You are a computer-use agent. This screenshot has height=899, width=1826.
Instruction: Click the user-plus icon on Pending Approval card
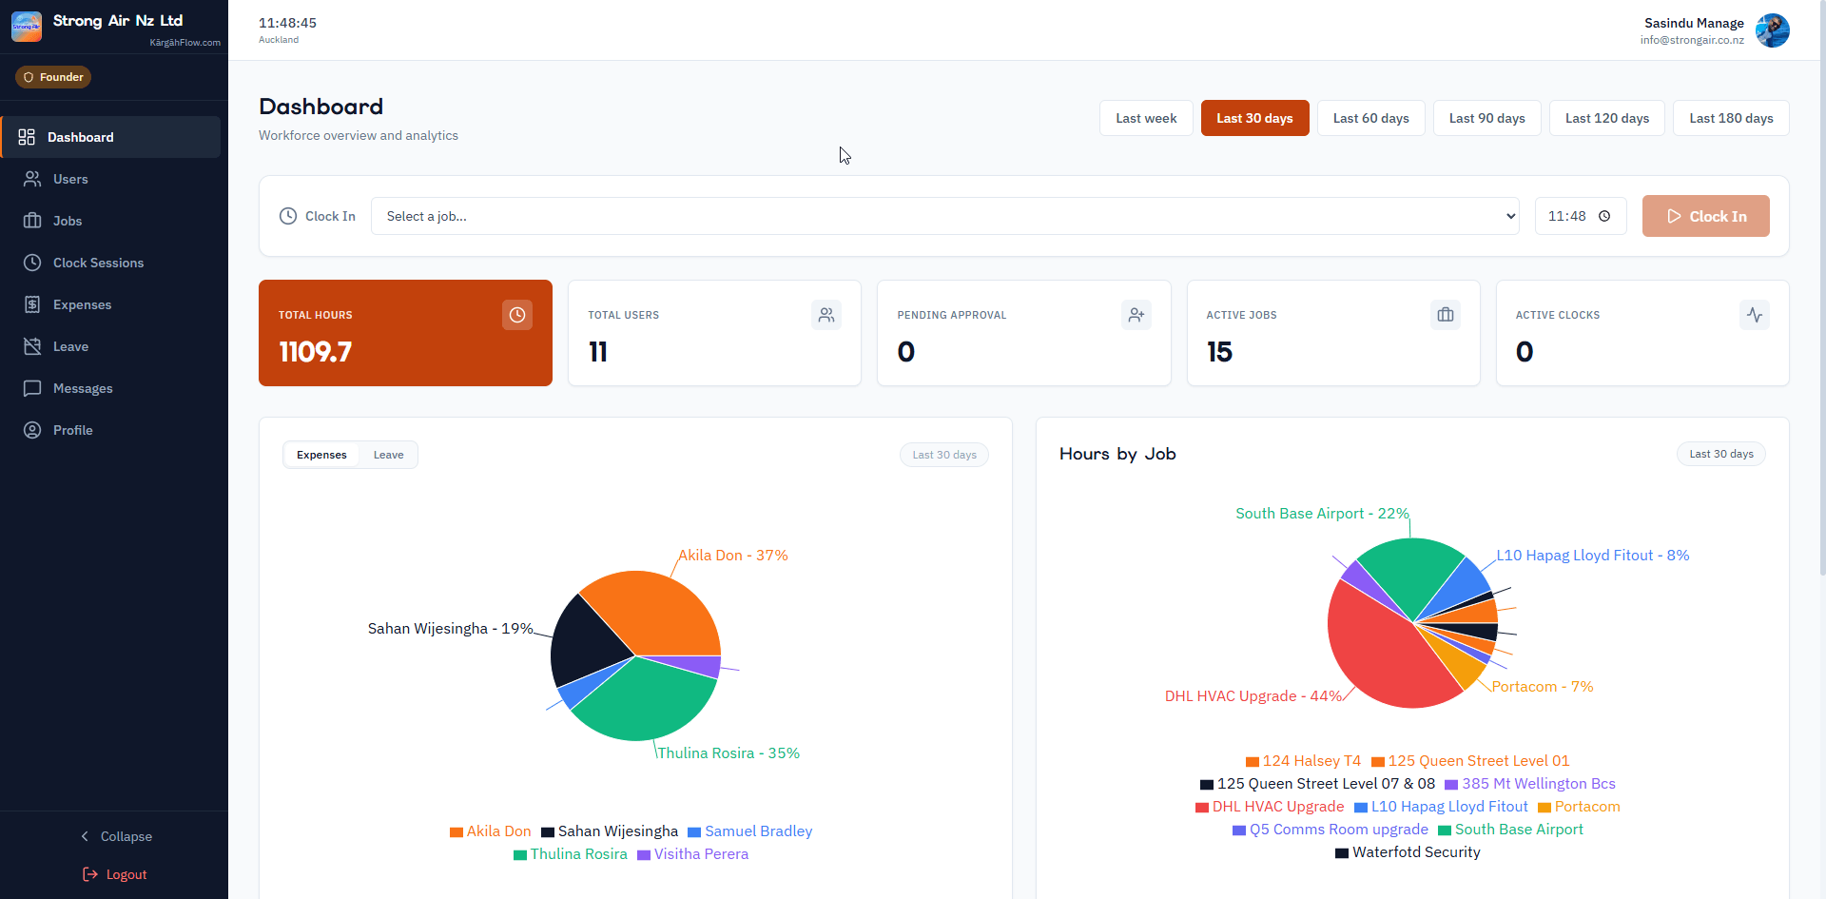point(1136,315)
